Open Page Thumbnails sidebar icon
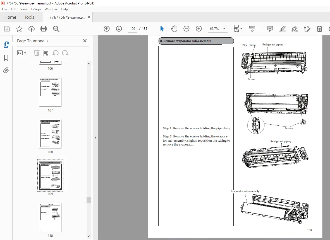Screen dimensions: 330x240 click(6, 45)
